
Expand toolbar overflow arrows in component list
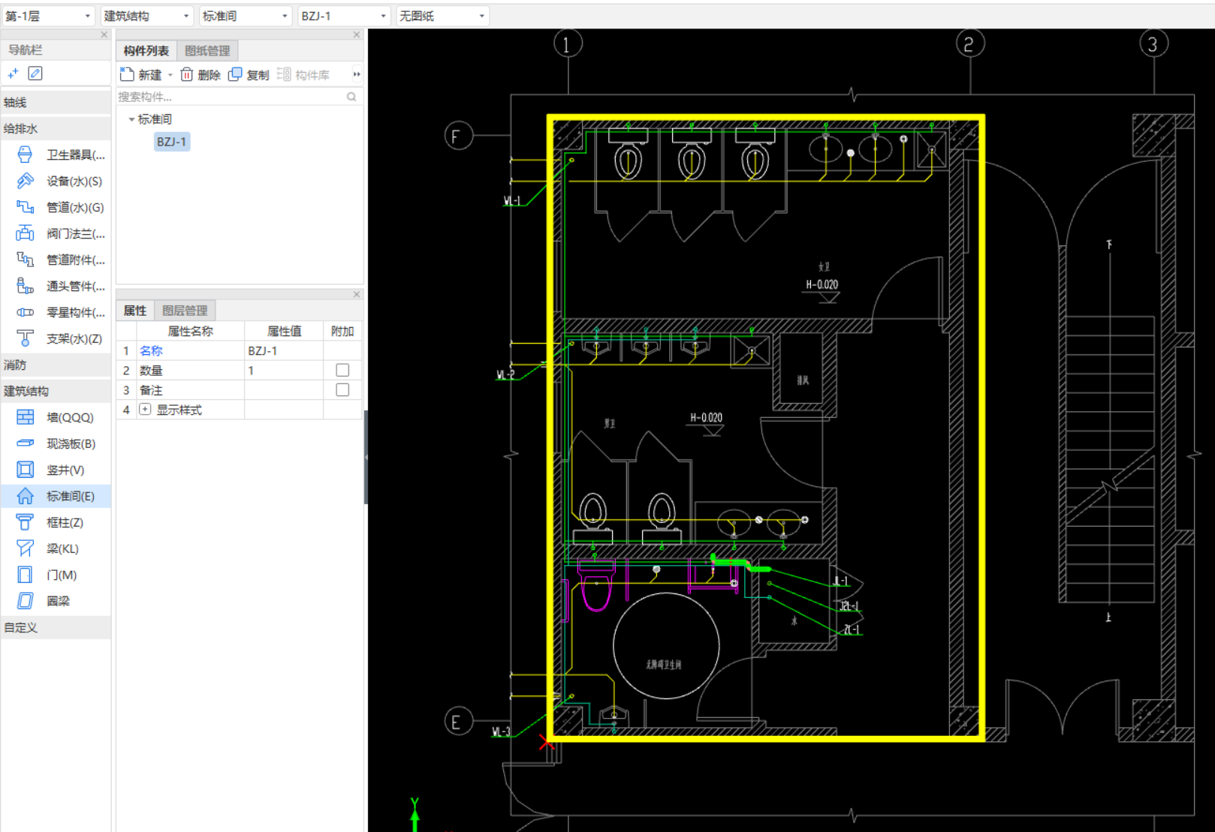click(357, 74)
